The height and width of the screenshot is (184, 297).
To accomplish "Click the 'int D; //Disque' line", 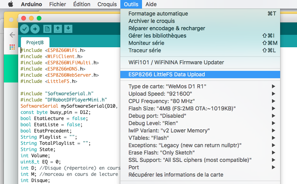I will click(70, 168).
